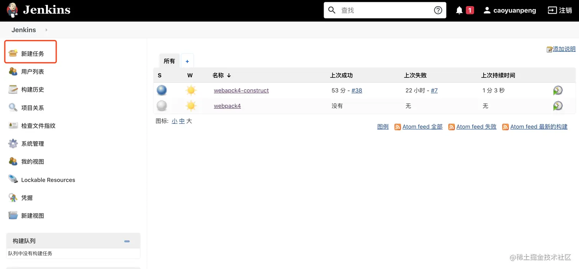Sort by 名称 column arrow
Screen dimensions: 579x269
click(229, 76)
